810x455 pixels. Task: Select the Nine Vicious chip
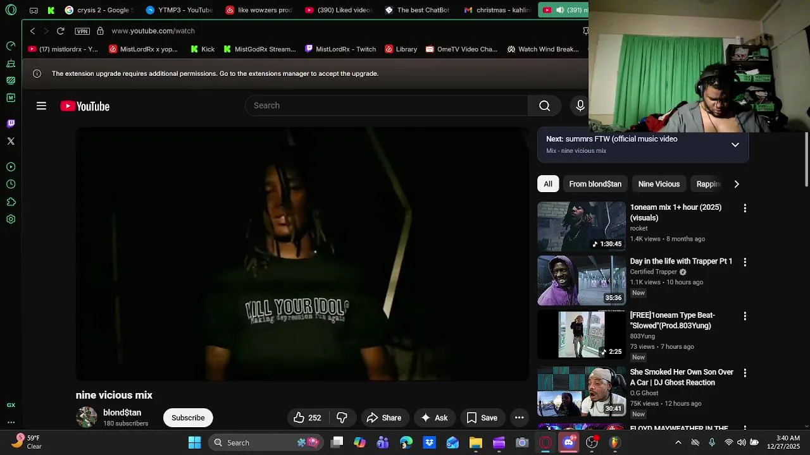coord(659,184)
